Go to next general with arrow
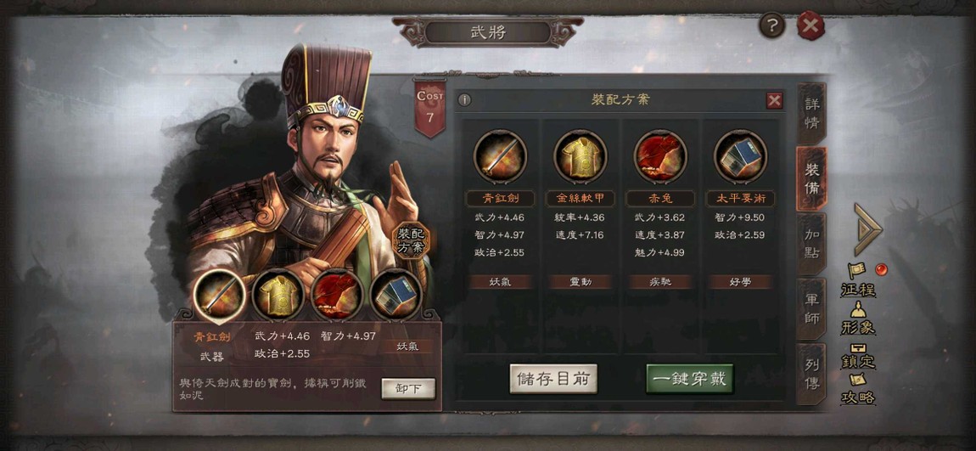The height and width of the screenshot is (451, 976). [867, 229]
